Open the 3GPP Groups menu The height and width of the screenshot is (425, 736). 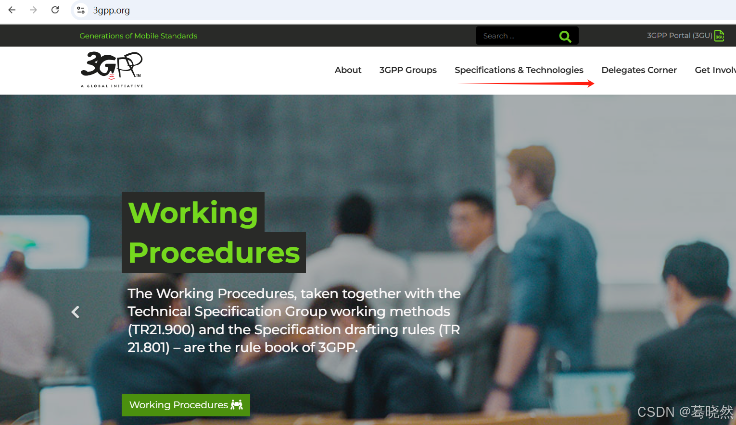click(x=408, y=70)
